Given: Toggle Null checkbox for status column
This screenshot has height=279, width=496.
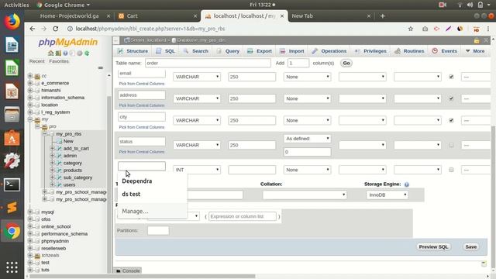Looking at the screenshot, I should tap(451, 145).
